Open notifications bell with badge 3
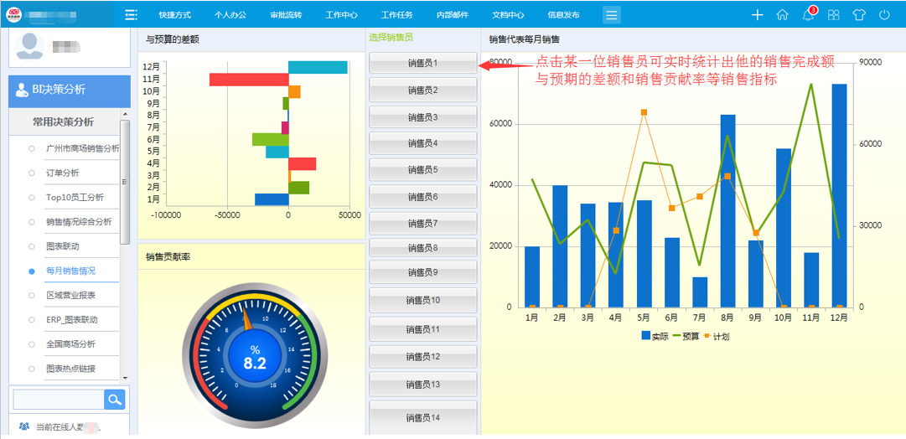 click(x=808, y=15)
